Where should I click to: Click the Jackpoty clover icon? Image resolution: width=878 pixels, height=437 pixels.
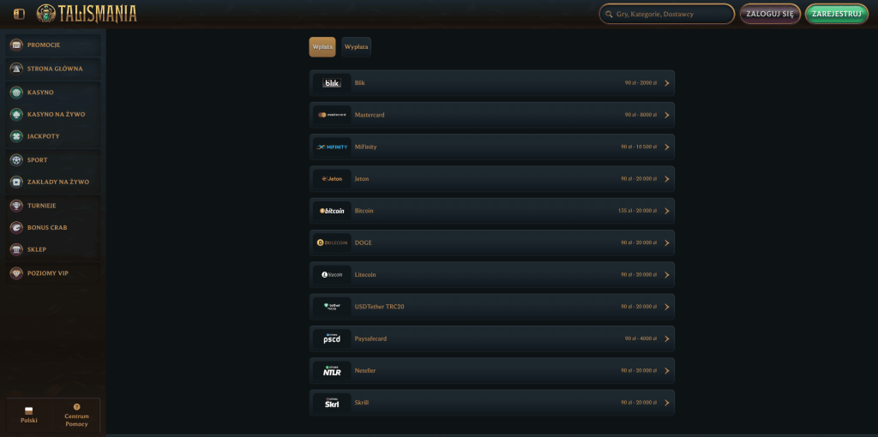point(16,136)
